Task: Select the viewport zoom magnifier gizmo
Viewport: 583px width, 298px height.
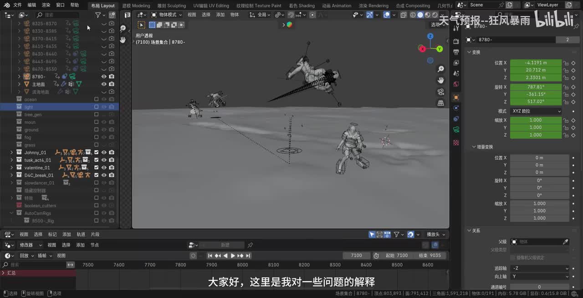Action: point(441,69)
